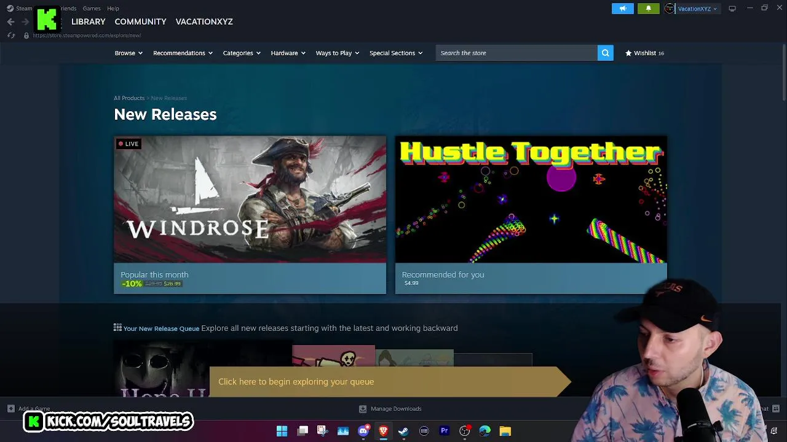Open the Categories dropdown
This screenshot has height=442, width=787.
click(242, 53)
